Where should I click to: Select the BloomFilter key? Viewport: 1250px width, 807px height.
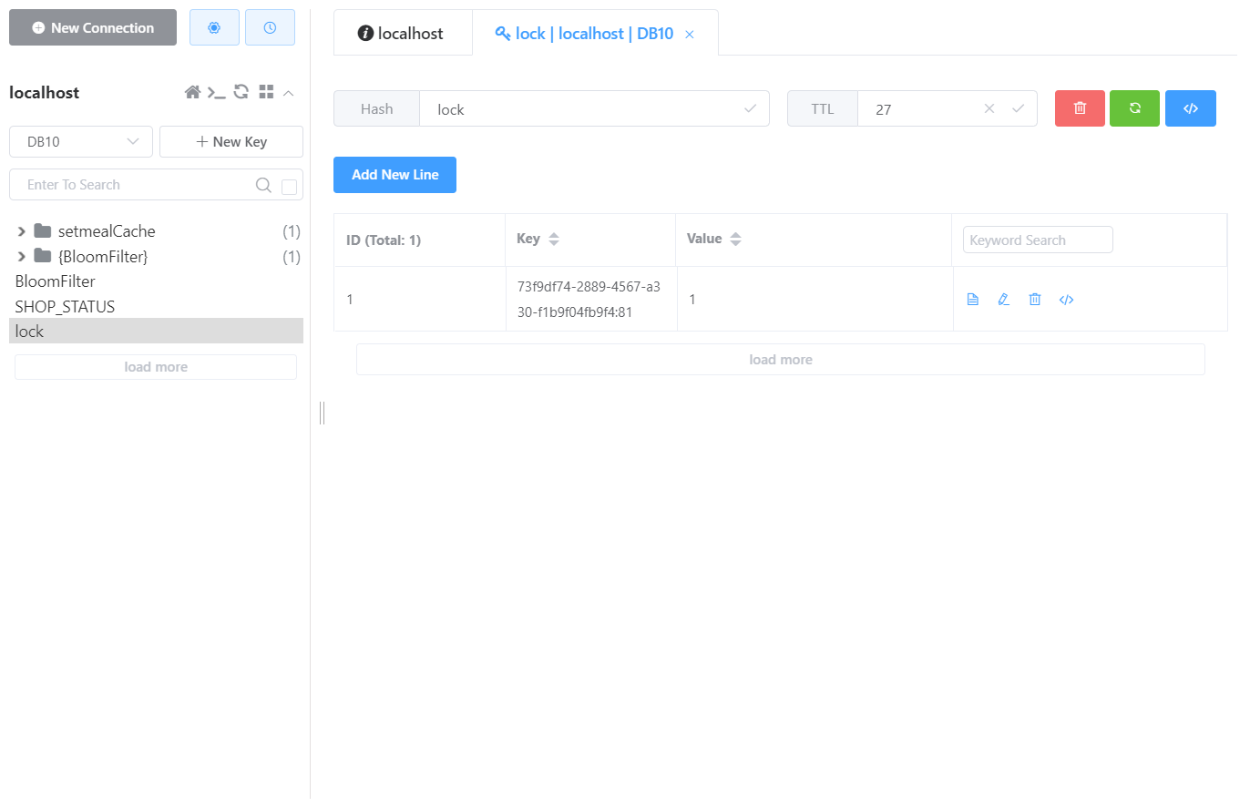[x=156, y=281]
